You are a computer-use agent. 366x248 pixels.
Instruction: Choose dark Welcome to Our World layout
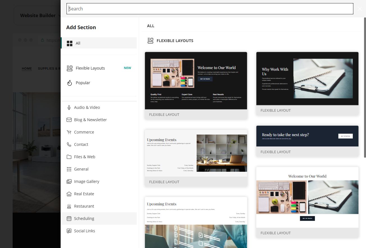click(196, 86)
